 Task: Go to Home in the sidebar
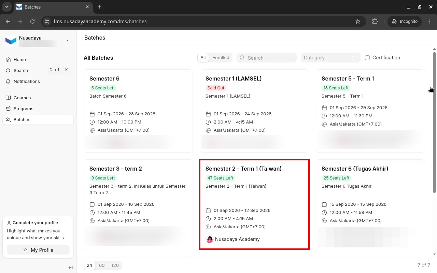pos(38,60)
